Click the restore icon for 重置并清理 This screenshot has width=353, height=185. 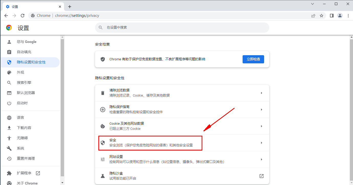9,158
